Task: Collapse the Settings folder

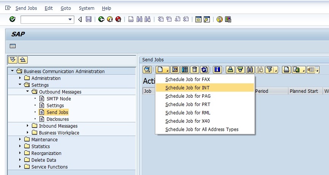Action: (20, 84)
